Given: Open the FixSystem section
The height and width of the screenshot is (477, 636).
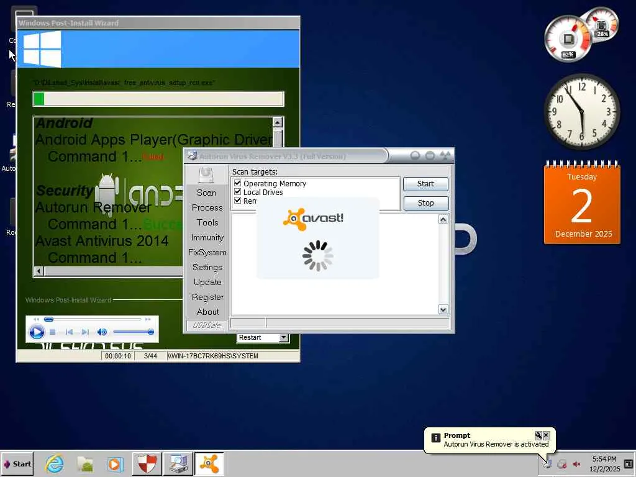Looking at the screenshot, I should click(207, 252).
